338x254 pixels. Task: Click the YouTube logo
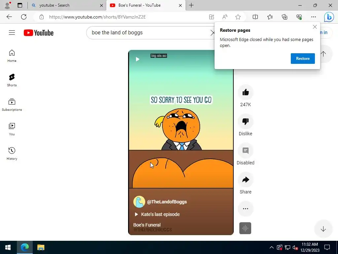pyautogui.click(x=39, y=33)
